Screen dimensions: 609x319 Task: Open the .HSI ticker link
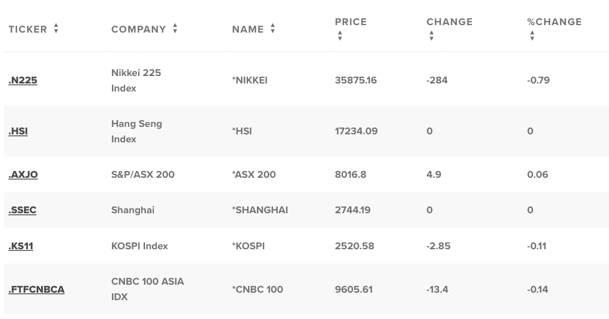[x=18, y=131]
